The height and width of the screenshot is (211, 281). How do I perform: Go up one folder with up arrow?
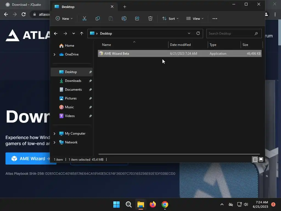(x=82, y=33)
